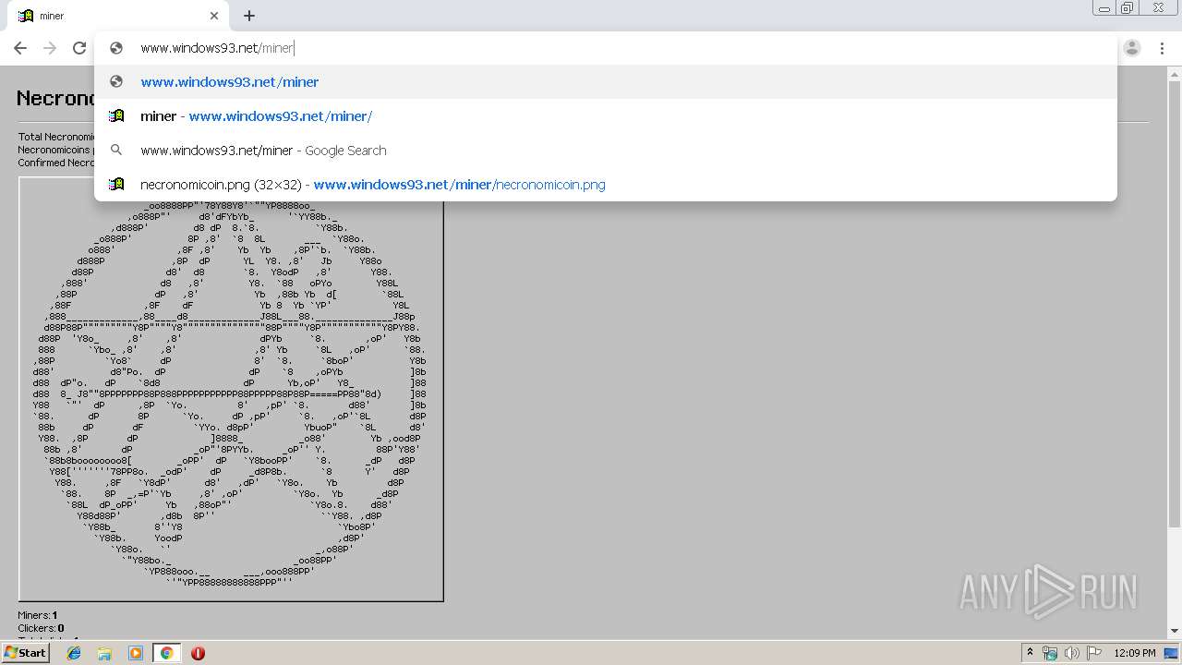This screenshot has width=1182, height=665.
Task: Click the Miners: 1 counter text
Action: [38, 615]
